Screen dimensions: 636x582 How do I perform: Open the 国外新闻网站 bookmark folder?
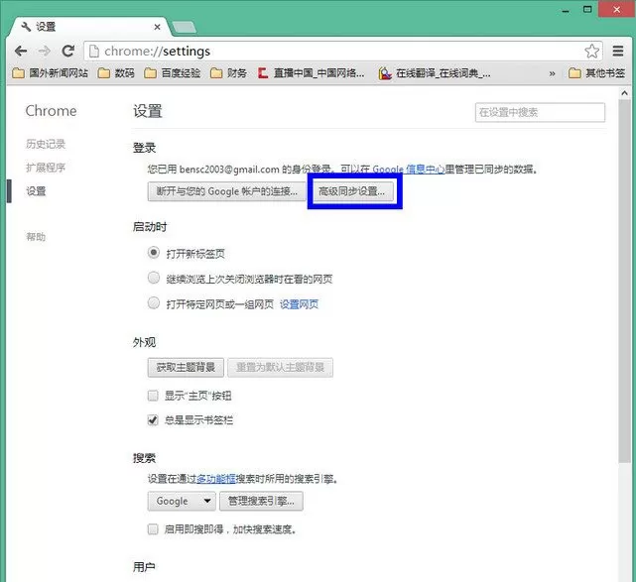51,73
